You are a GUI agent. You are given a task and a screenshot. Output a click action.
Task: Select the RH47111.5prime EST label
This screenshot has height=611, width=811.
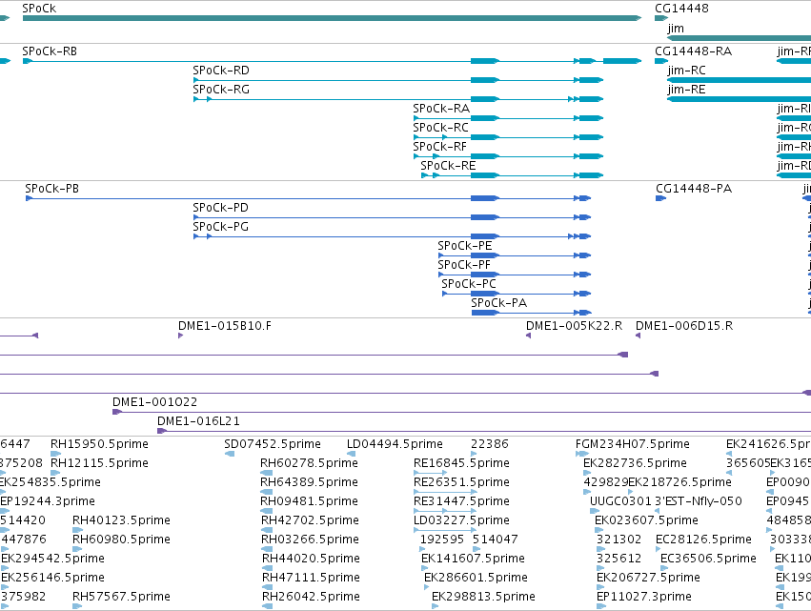click(311, 578)
